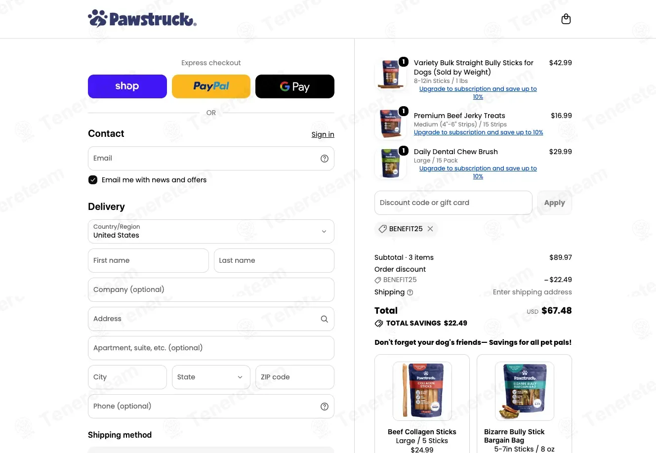Click the search icon in the Address field

coord(325,319)
